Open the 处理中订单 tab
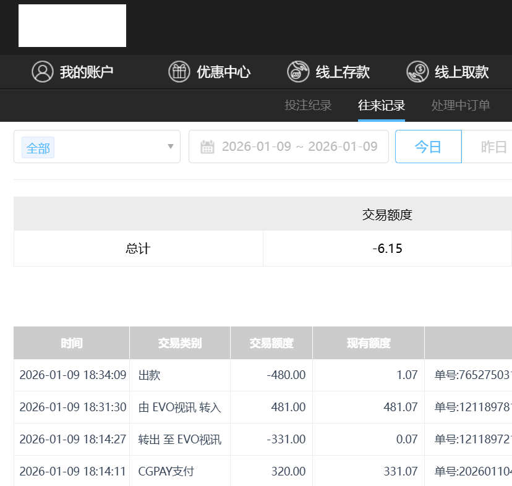This screenshot has height=486, width=512. (x=460, y=105)
